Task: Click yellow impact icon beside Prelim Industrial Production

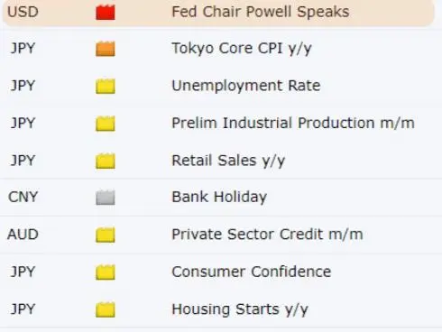Action: 106,124
